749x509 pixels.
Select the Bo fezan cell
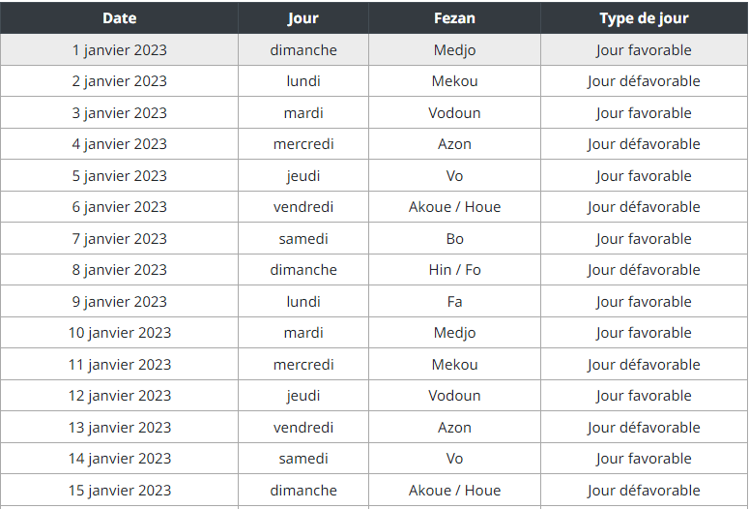pyautogui.click(x=454, y=239)
